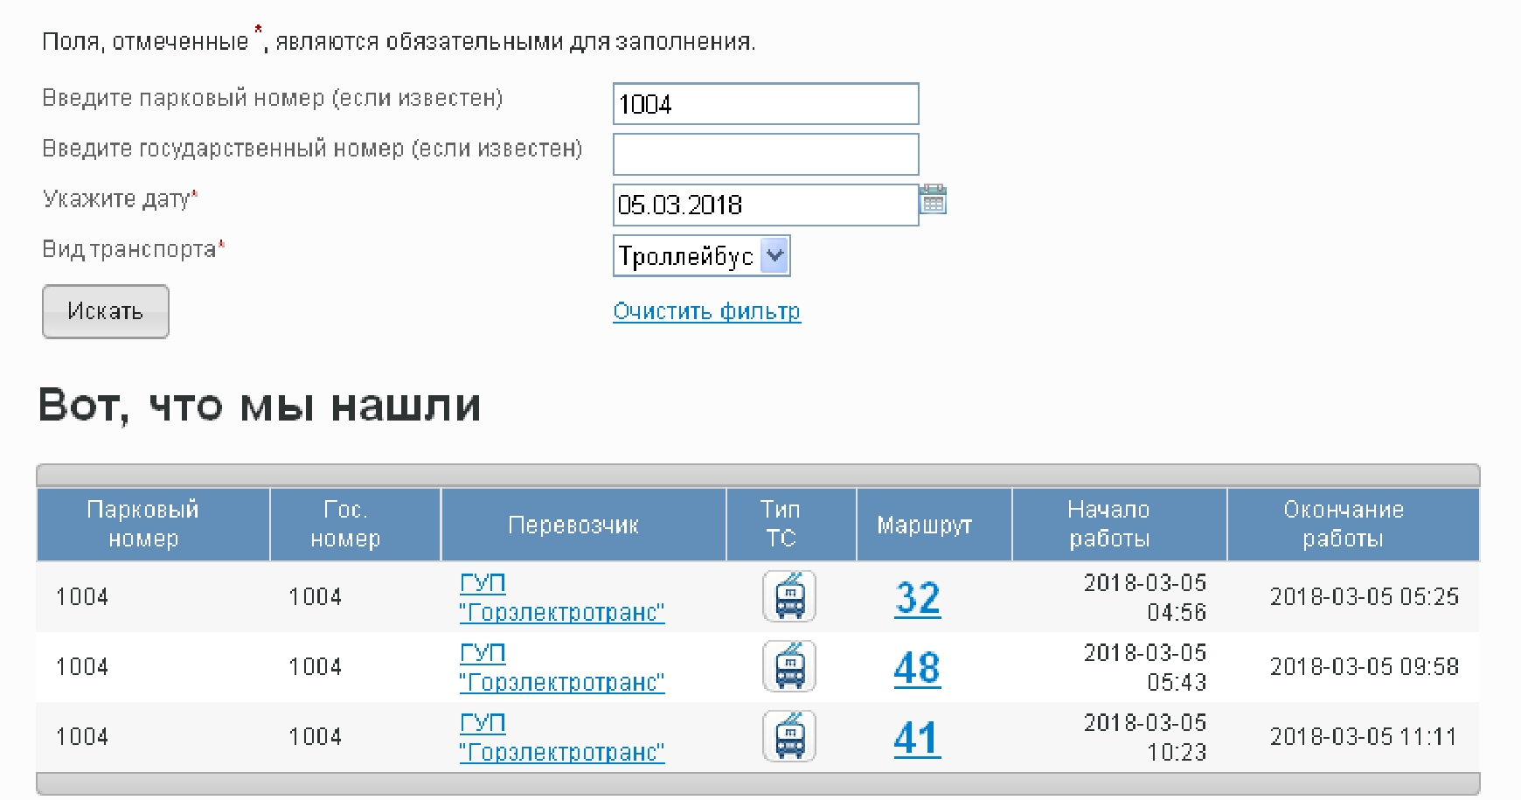Click the empty state number input field

pyautogui.click(x=765, y=155)
